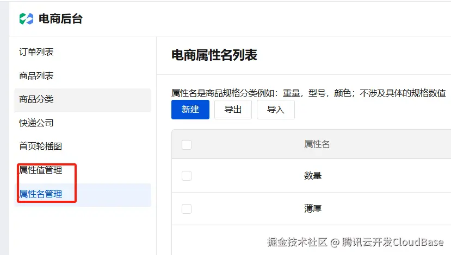Go to 商品列表 page

(36, 76)
